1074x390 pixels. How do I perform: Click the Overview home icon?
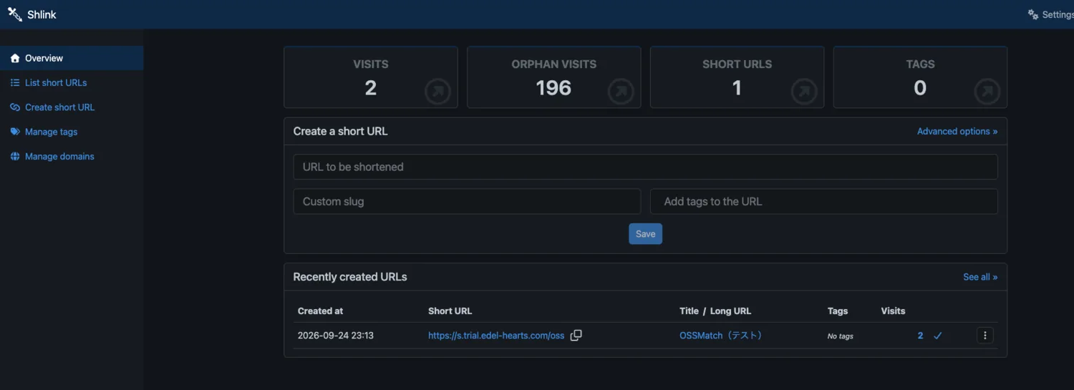(15, 59)
